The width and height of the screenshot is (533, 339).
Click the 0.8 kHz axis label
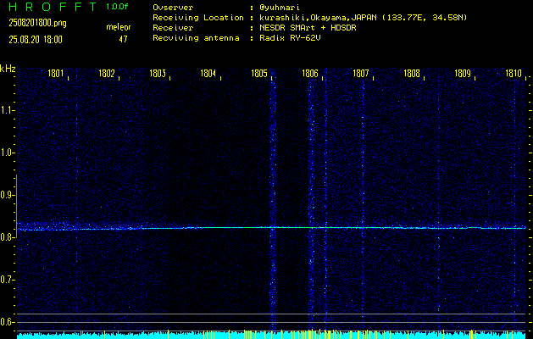pos(7,237)
